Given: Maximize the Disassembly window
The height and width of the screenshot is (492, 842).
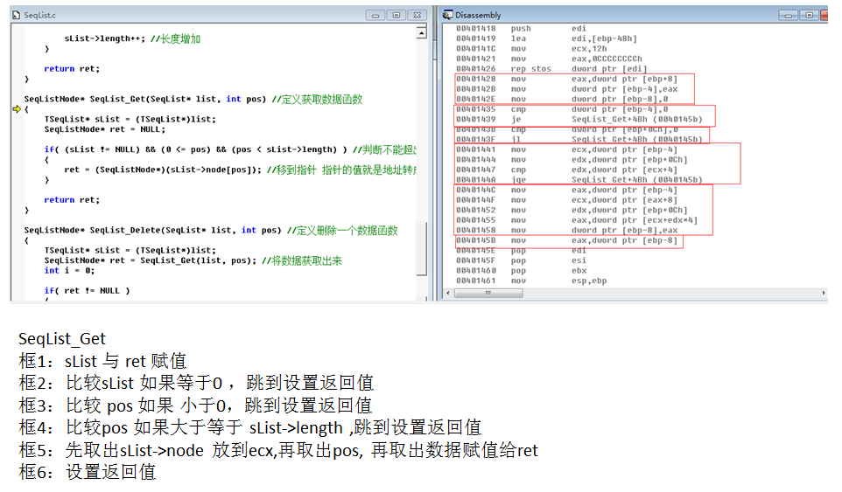Looking at the screenshot, I should point(809,15).
